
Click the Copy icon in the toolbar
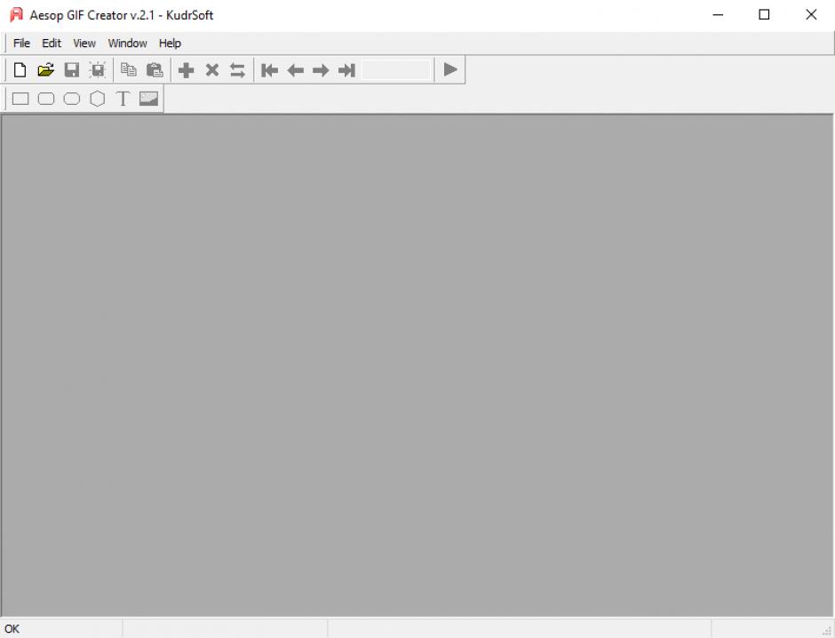click(x=129, y=70)
